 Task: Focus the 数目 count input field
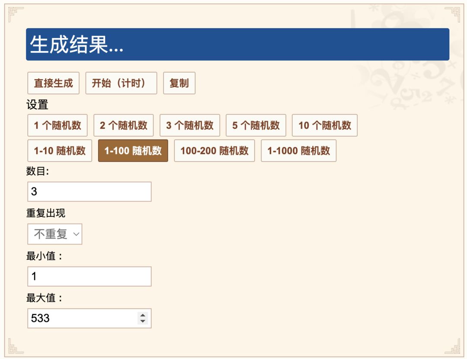(90, 192)
